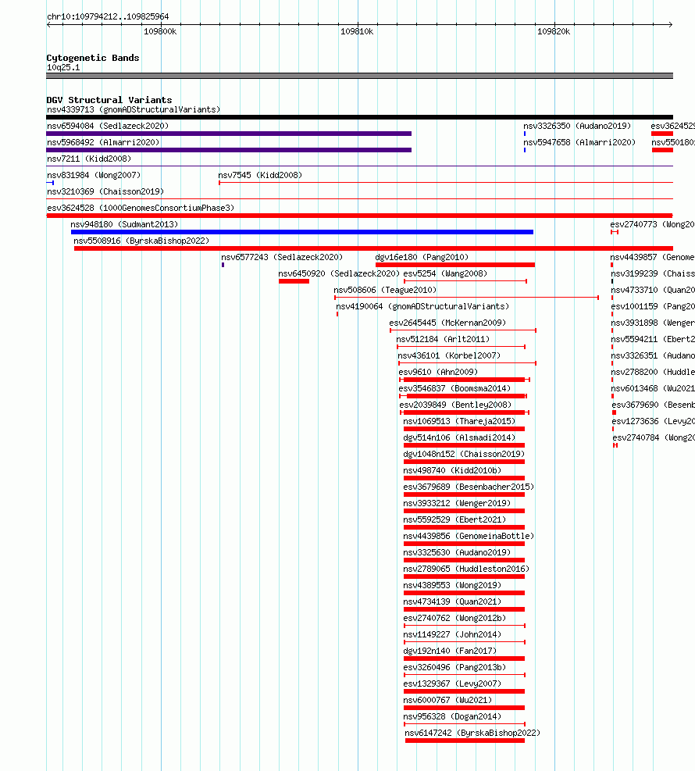The width and height of the screenshot is (695, 771).
Task: Select nsv498740 (Kidd2010b) label
Action: (x=453, y=470)
